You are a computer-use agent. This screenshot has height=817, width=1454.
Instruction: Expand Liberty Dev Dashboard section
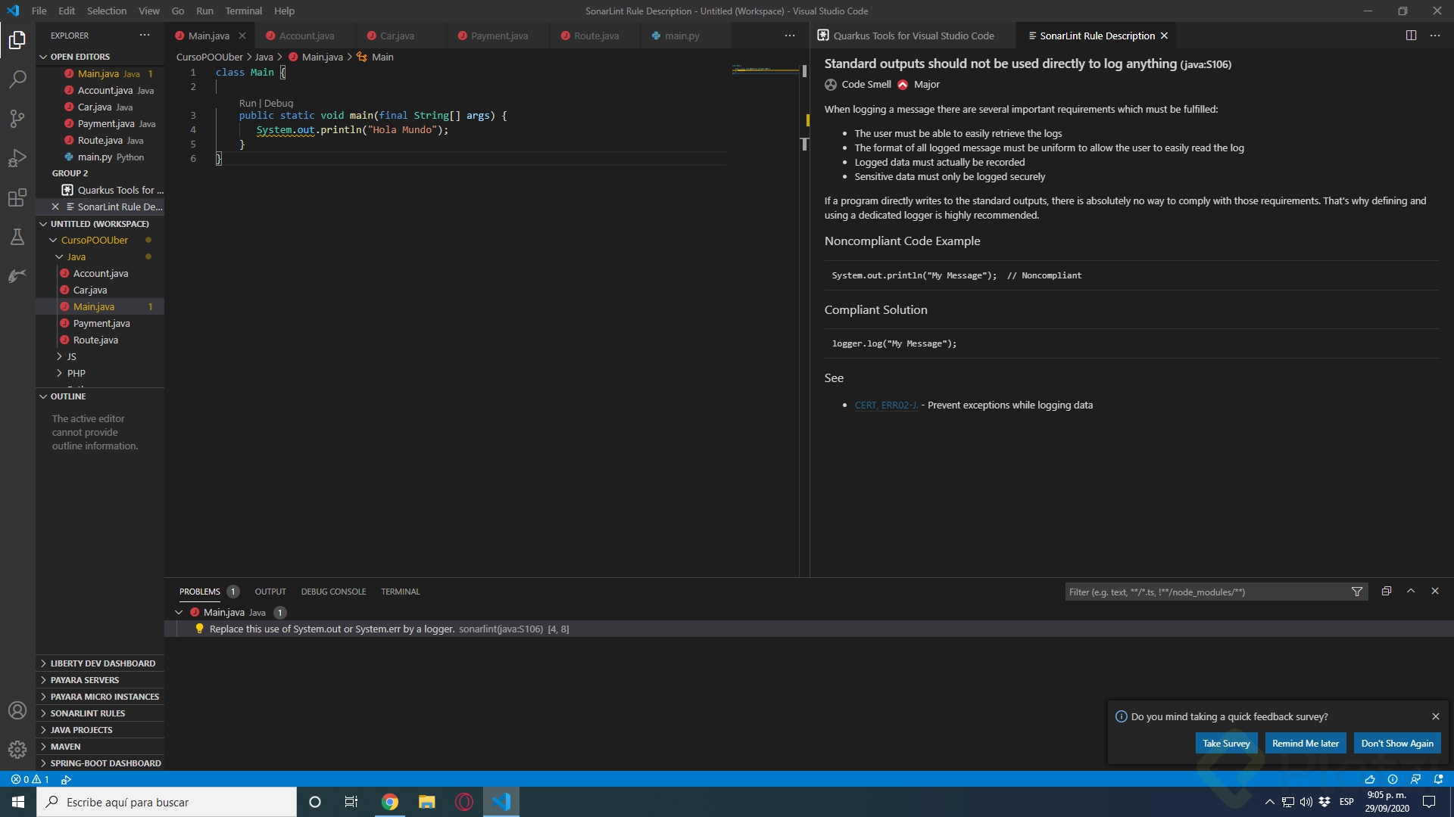(x=100, y=663)
